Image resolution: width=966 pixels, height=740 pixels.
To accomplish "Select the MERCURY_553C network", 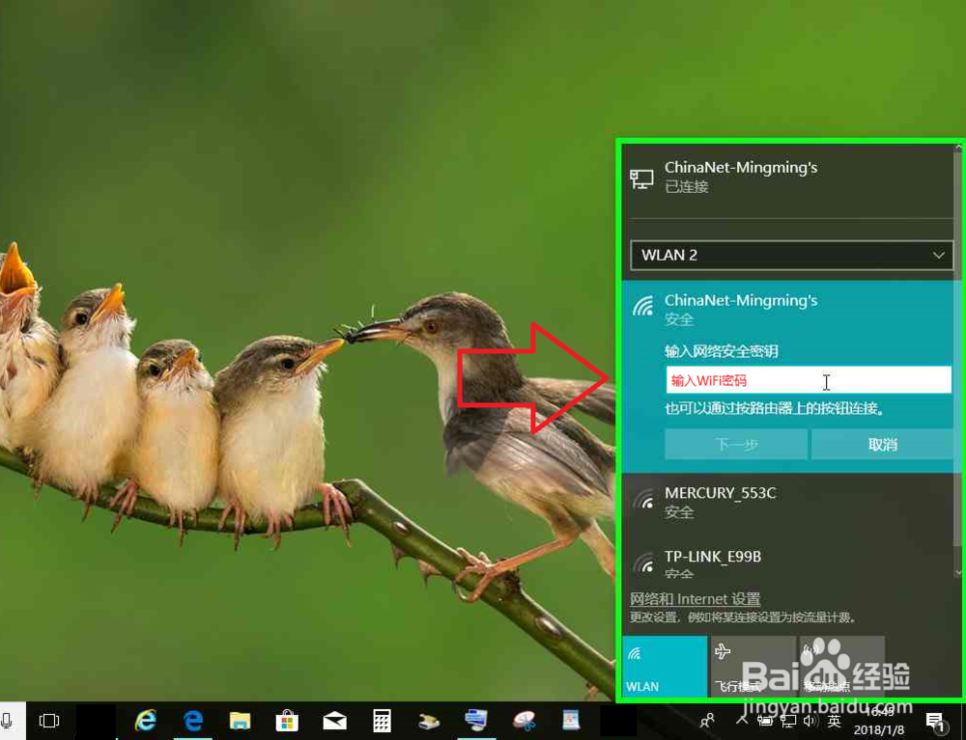I will coord(788,503).
